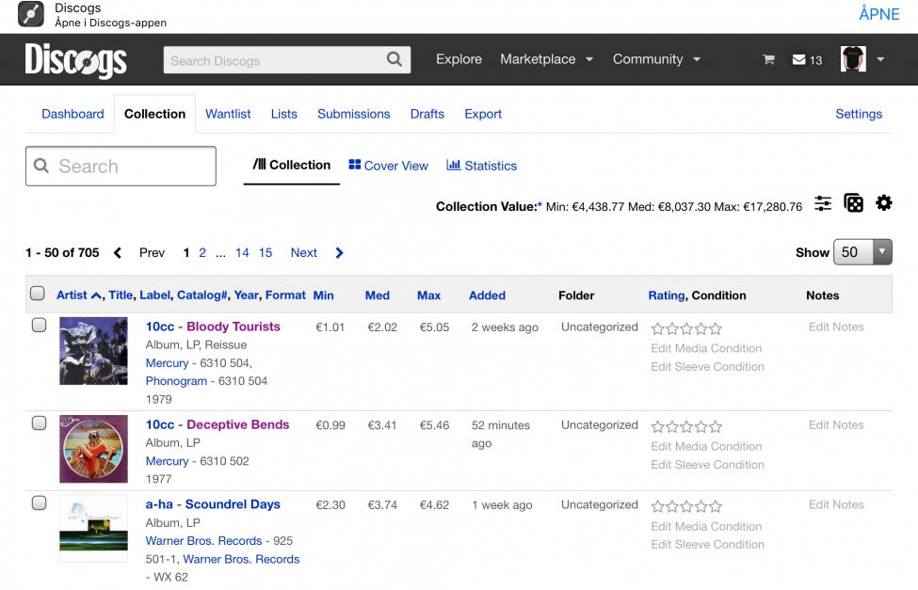Go to previous page arrow

pyautogui.click(x=118, y=253)
